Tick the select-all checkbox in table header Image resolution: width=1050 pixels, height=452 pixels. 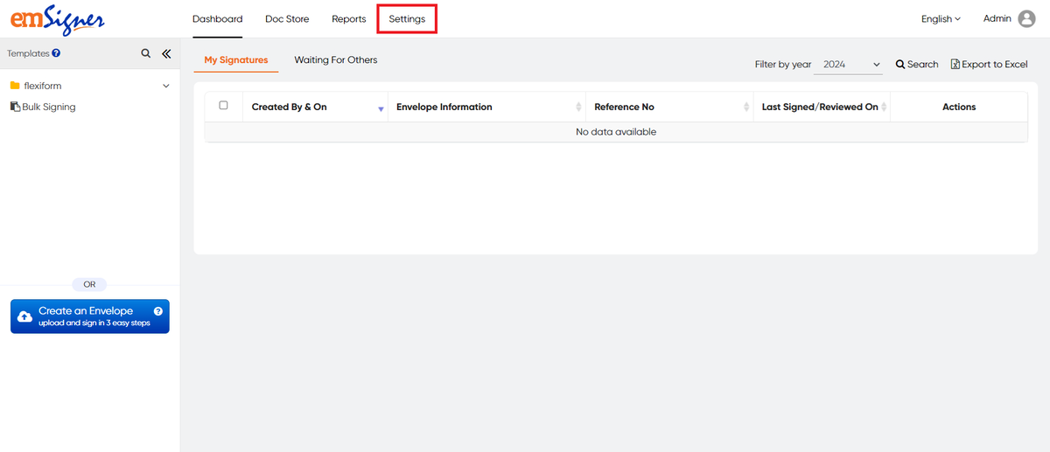click(223, 106)
